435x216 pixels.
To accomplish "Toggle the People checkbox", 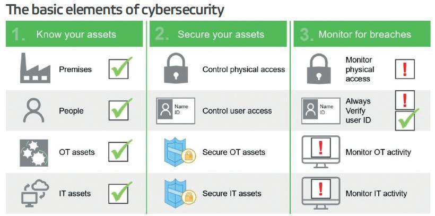I will point(119,110).
